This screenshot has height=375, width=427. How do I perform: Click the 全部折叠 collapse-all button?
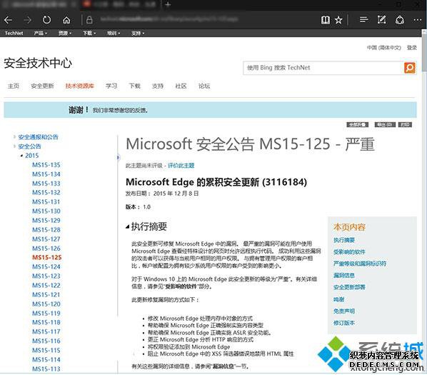pos(358,125)
